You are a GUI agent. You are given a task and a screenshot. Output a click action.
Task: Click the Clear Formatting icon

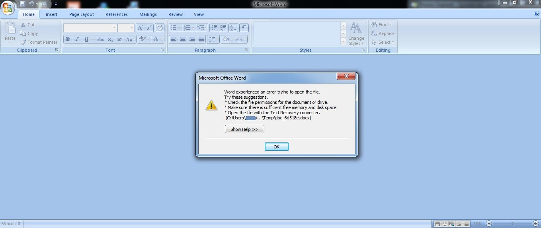[159, 28]
